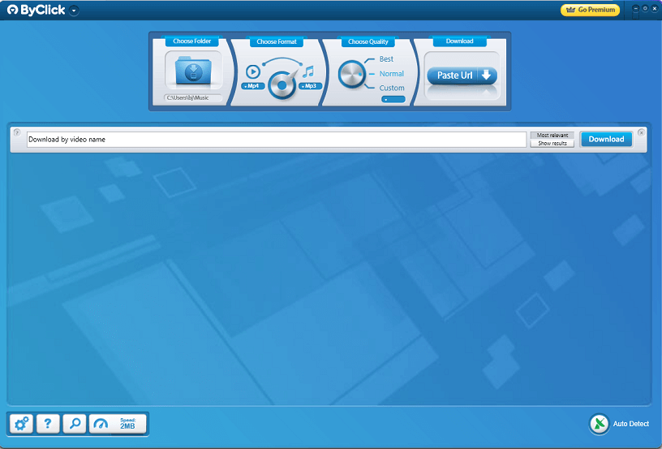Click the magnifier search icon
662x449 pixels.
pyautogui.click(x=75, y=423)
